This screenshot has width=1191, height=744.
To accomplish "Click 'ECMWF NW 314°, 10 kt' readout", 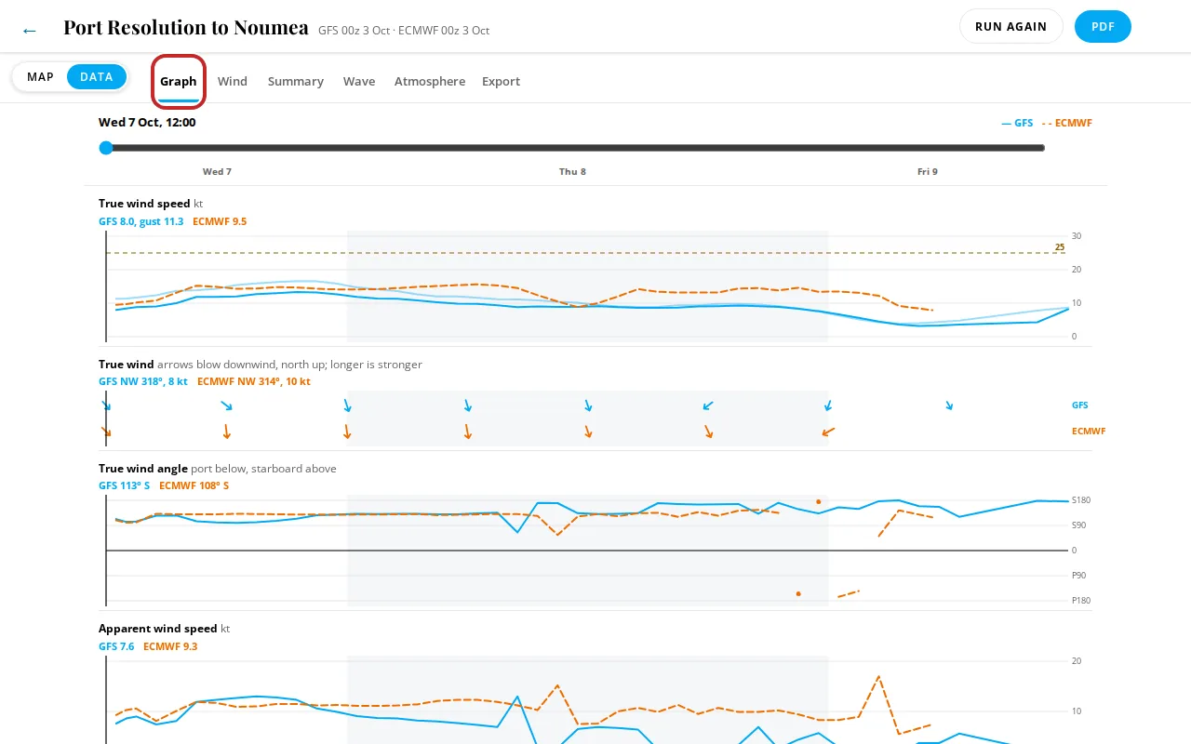I will coord(254,381).
